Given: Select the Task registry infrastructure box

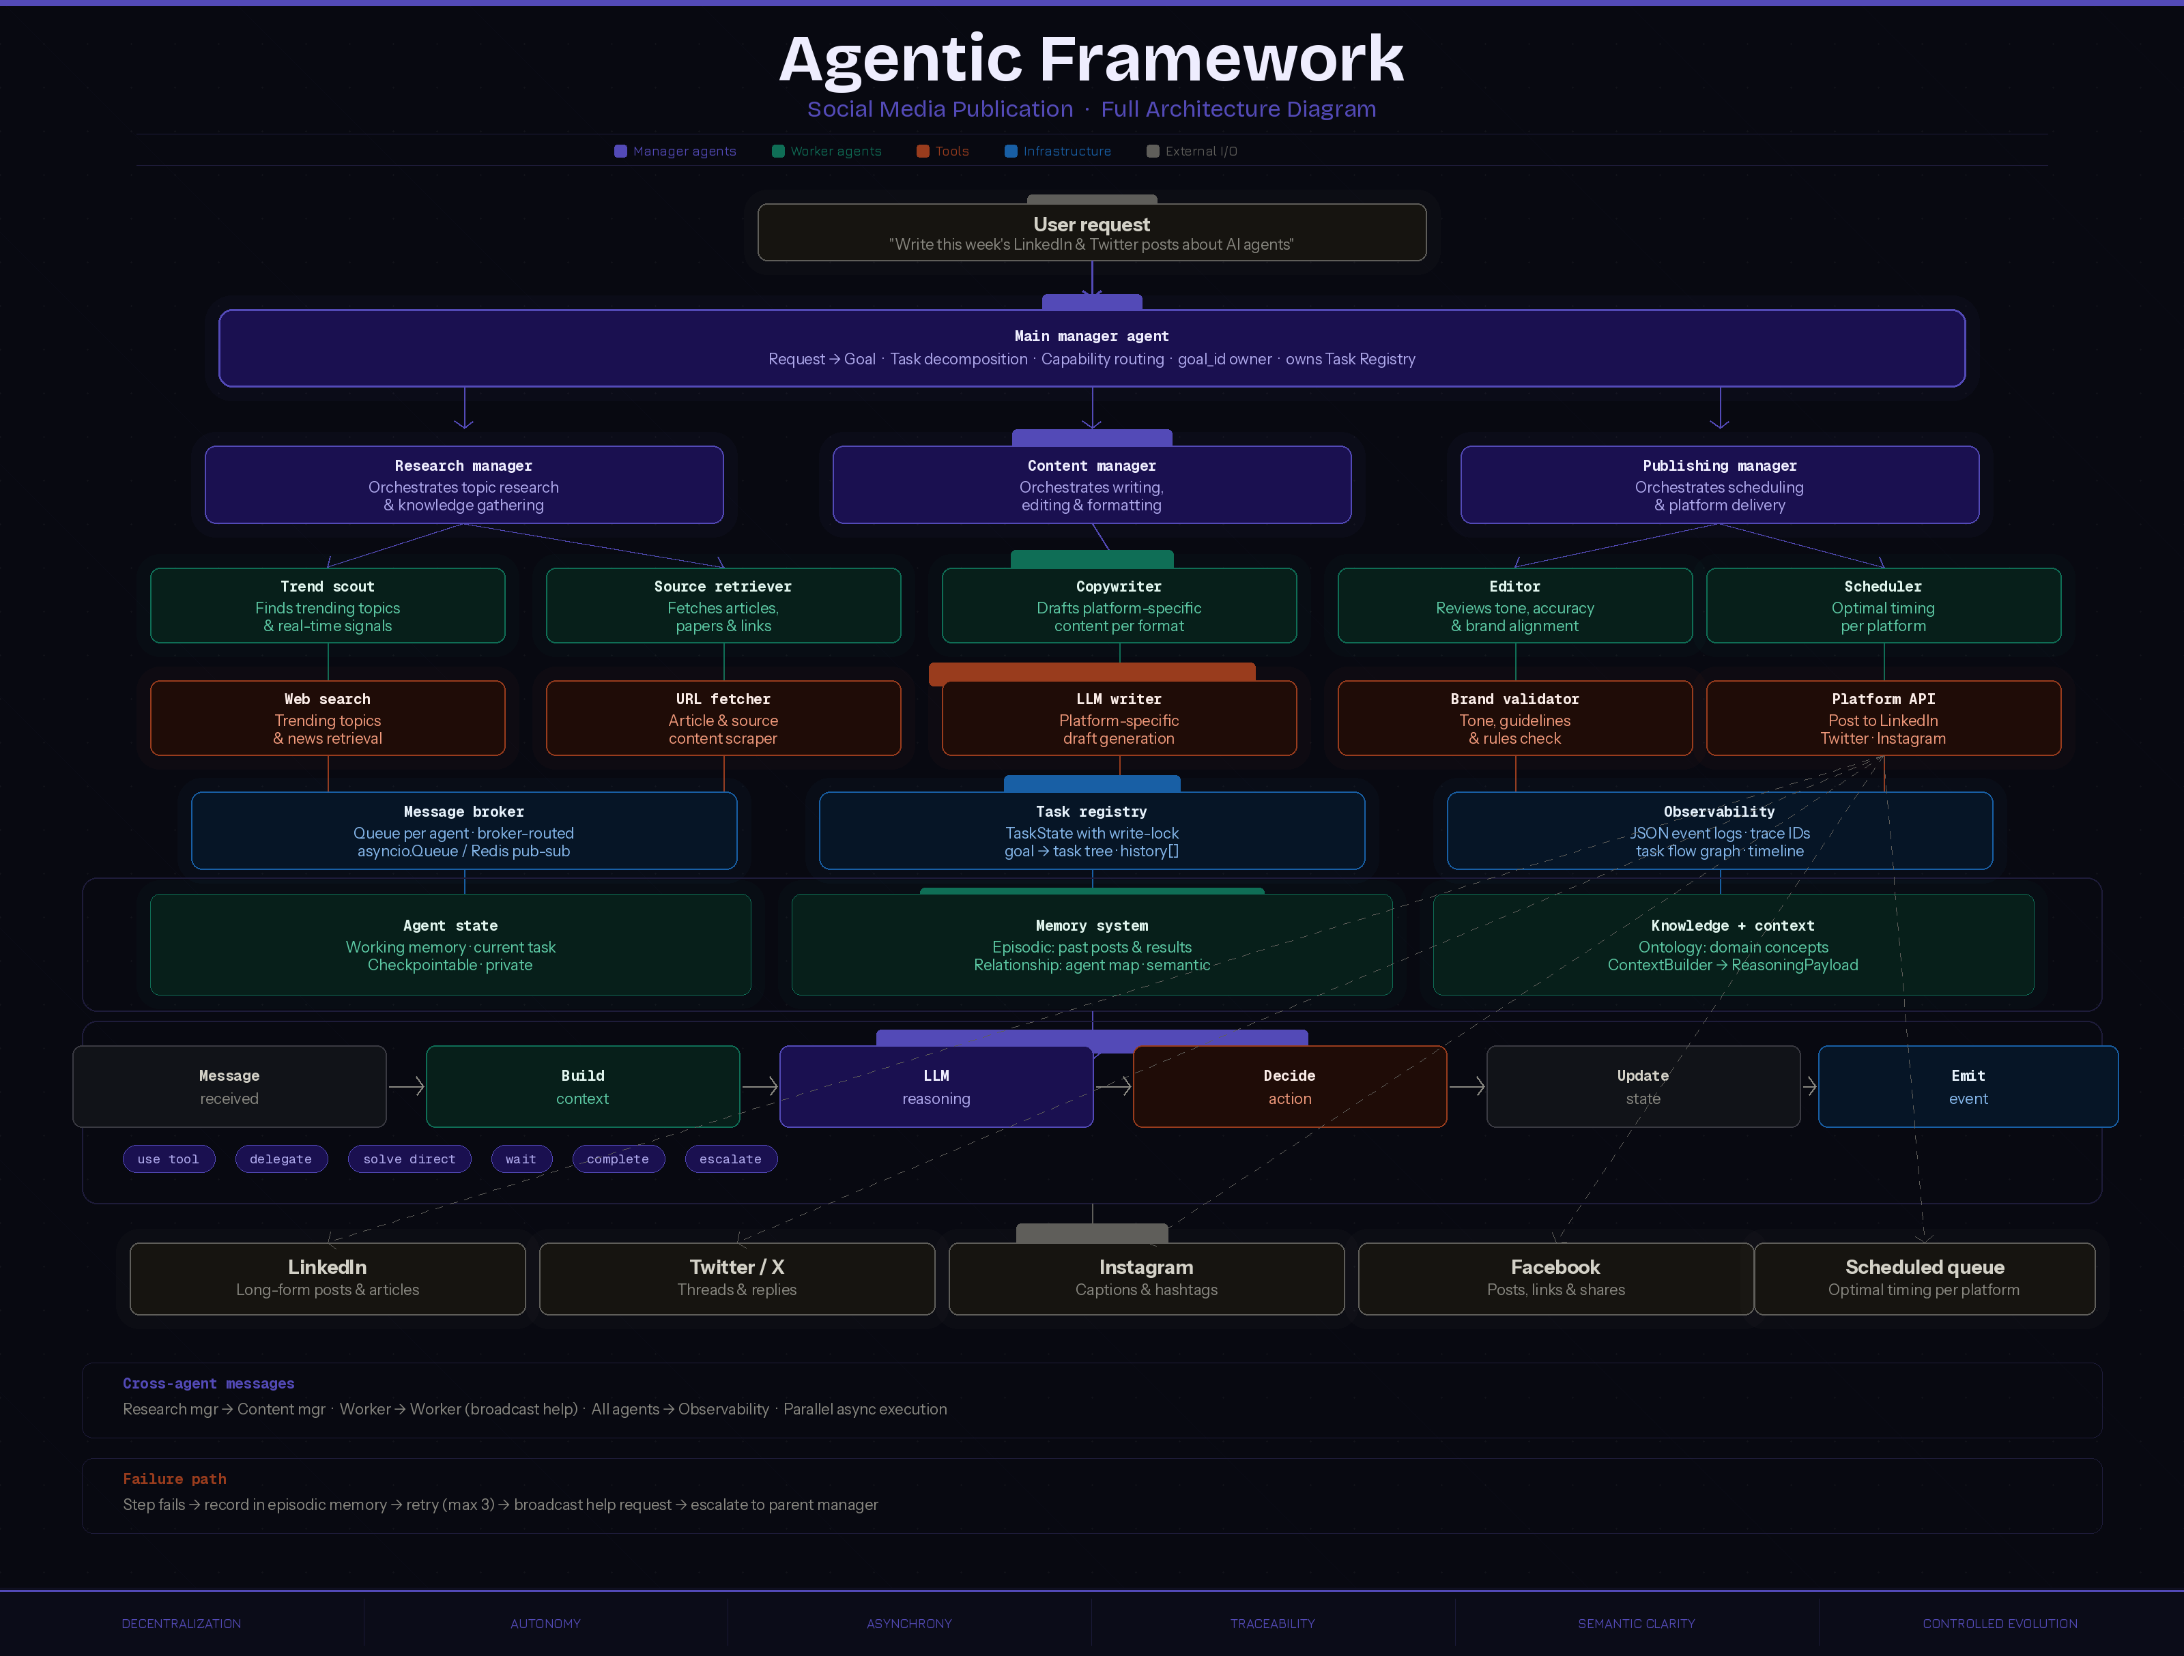Looking at the screenshot, I should pos(1092,831).
